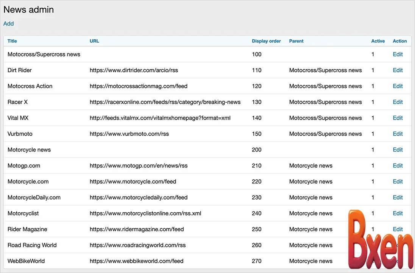Edit the Rider Magazine feed

tap(398, 229)
